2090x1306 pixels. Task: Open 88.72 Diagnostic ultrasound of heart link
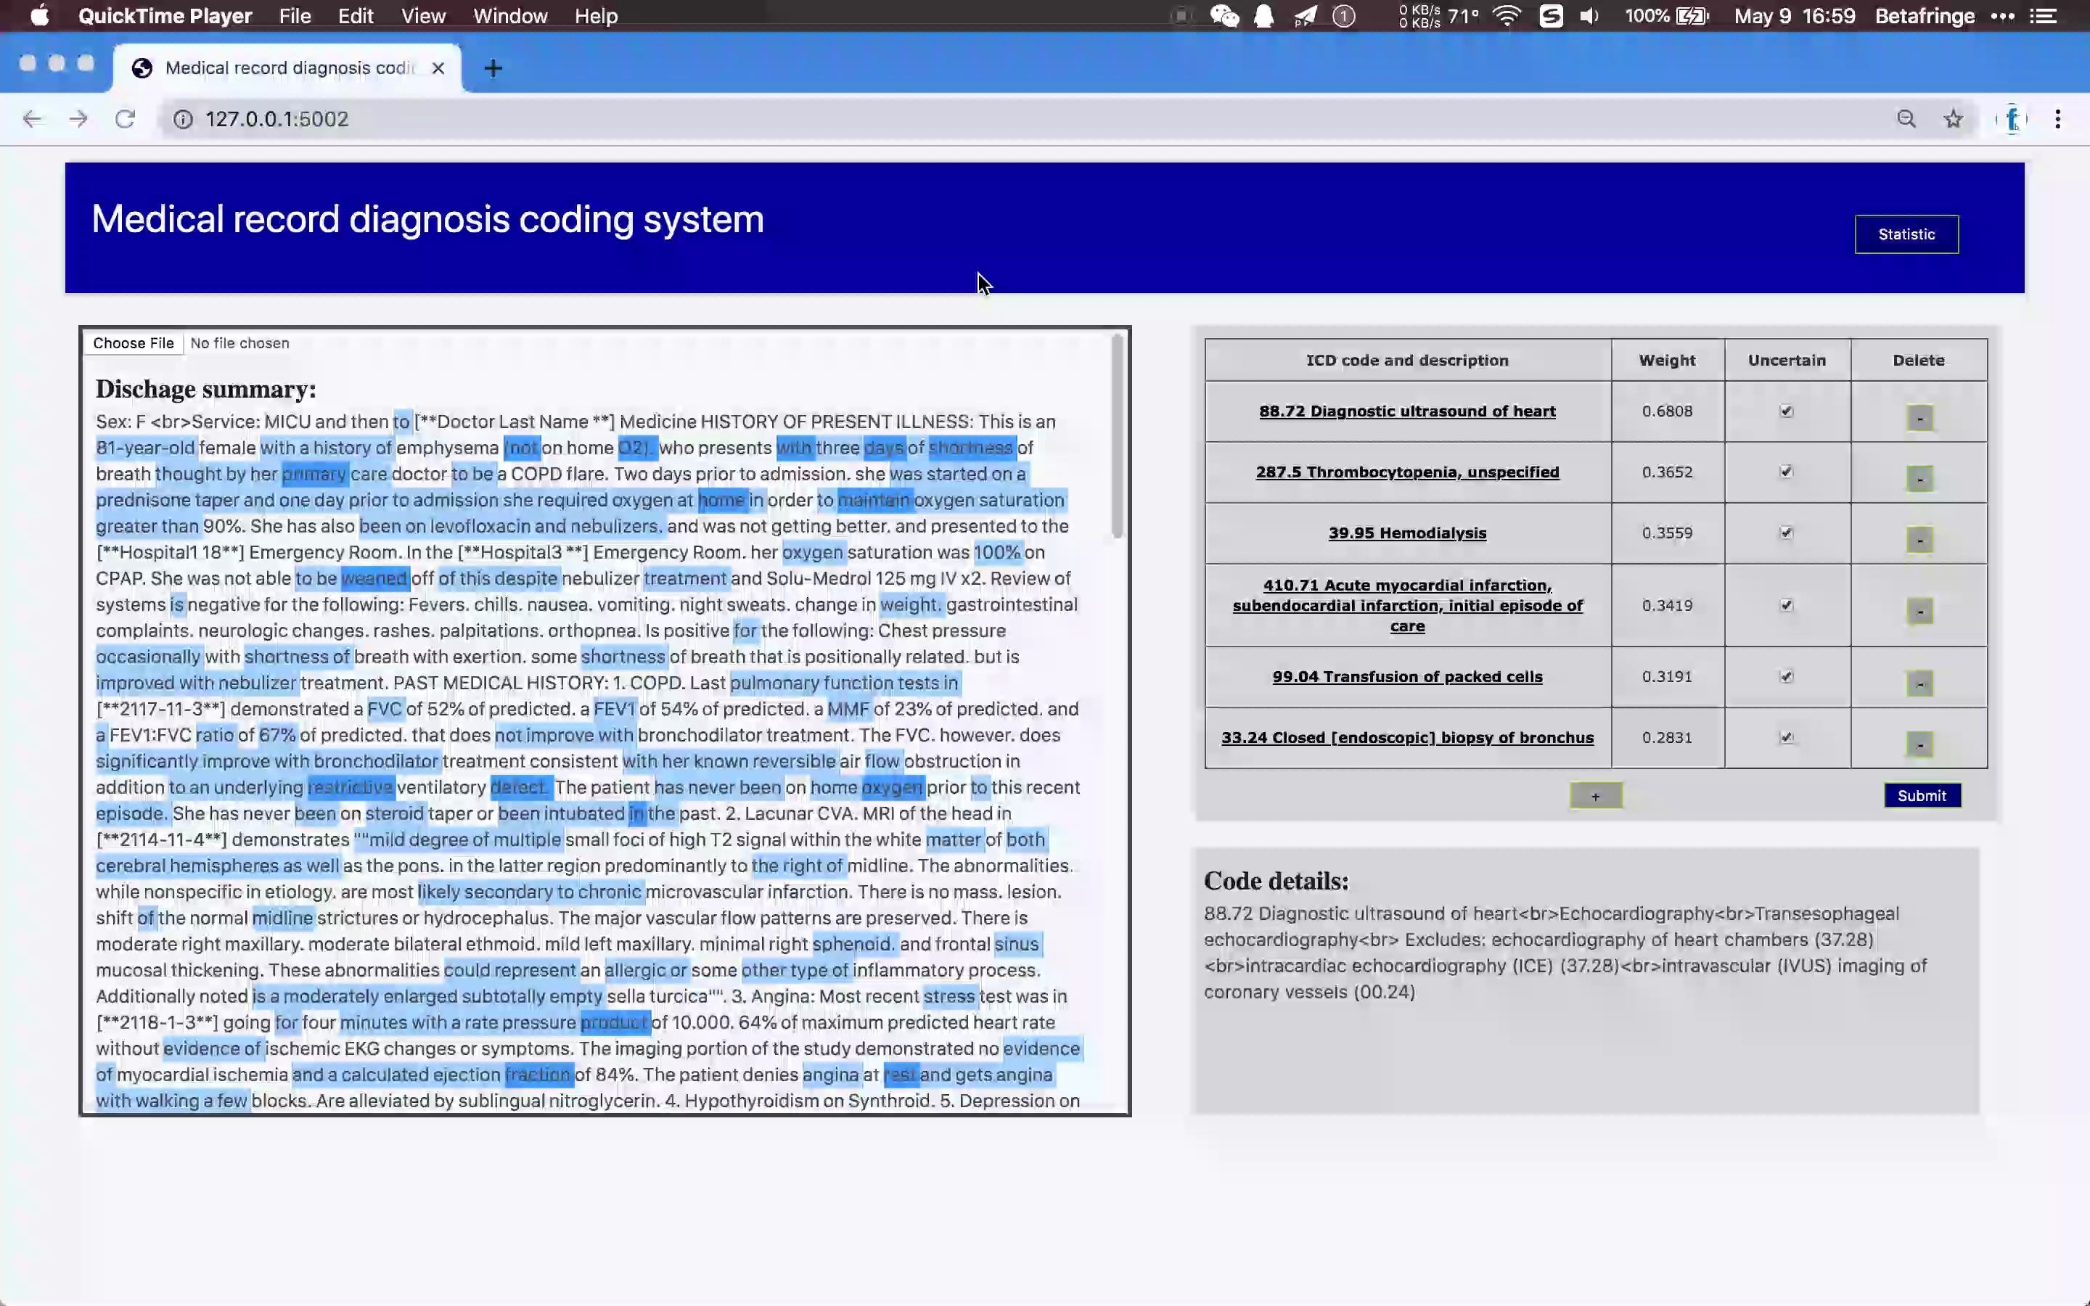pos(1407,411)
